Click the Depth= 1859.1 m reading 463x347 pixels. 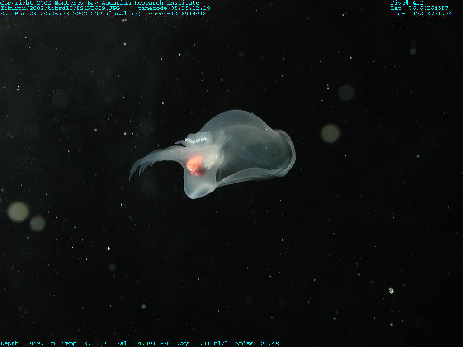(x=28, y=343)
